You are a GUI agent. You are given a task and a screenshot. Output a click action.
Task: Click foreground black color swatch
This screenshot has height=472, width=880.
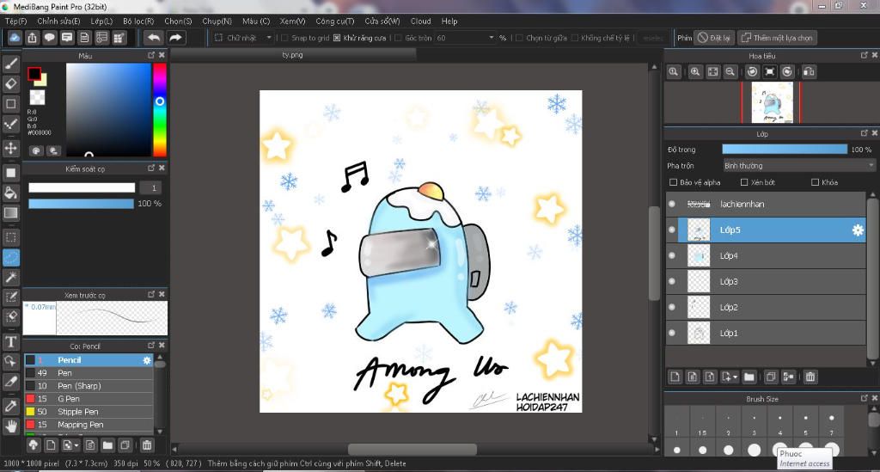34,74
